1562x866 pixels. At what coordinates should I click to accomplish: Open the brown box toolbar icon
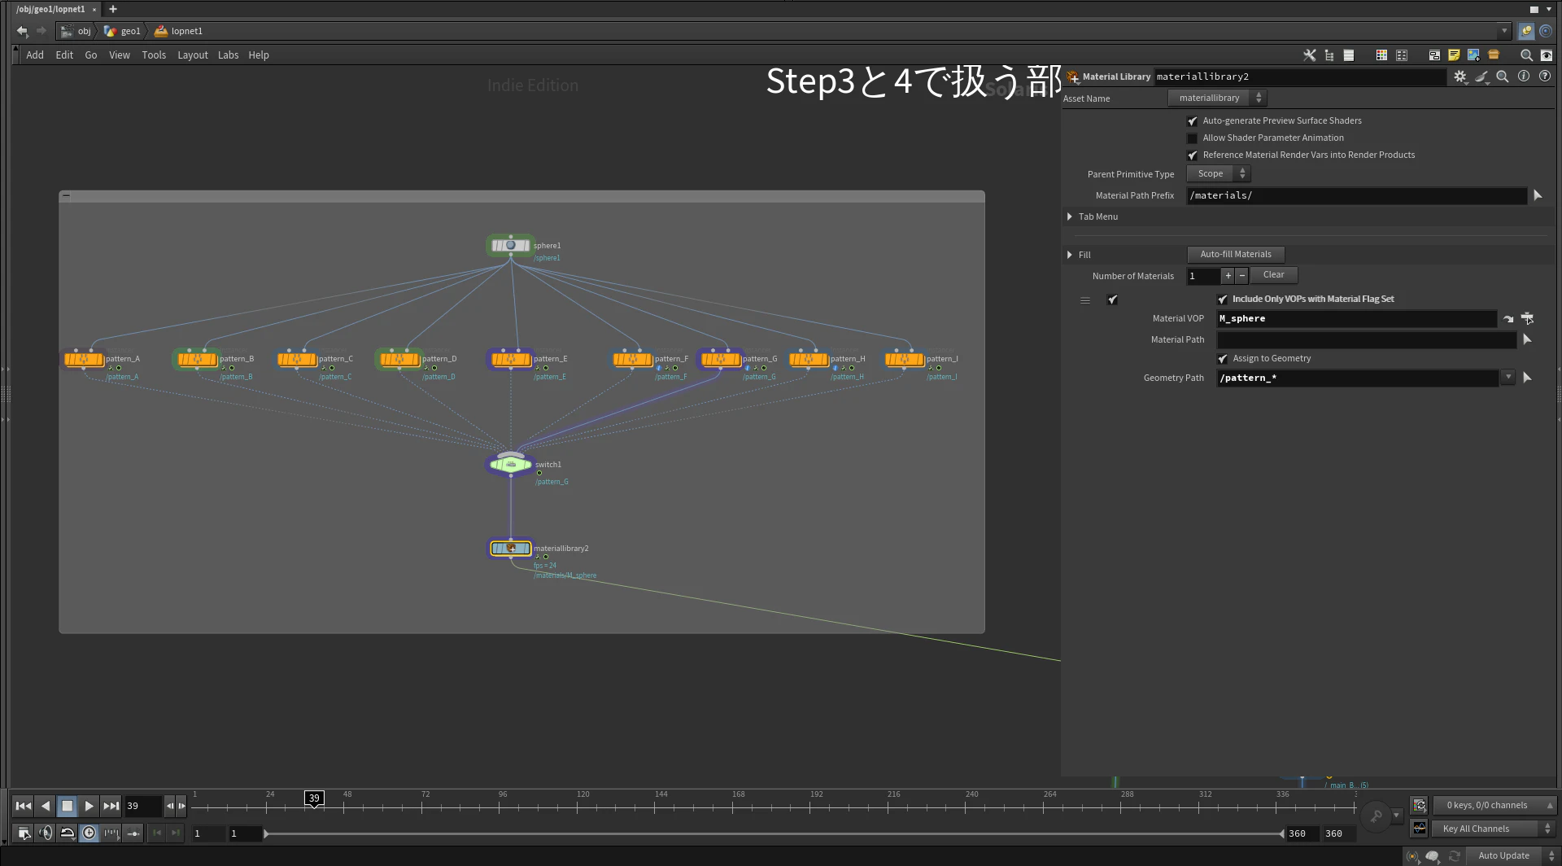pos(1494,55)
